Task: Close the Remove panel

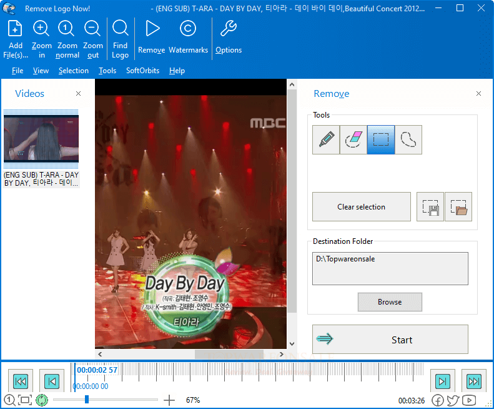Action: click(x=478, y=93)
